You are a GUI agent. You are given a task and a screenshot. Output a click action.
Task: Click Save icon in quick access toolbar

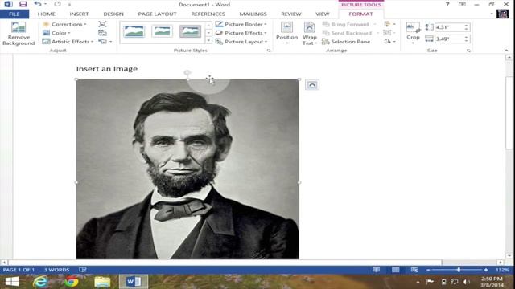tap(23, 4)
